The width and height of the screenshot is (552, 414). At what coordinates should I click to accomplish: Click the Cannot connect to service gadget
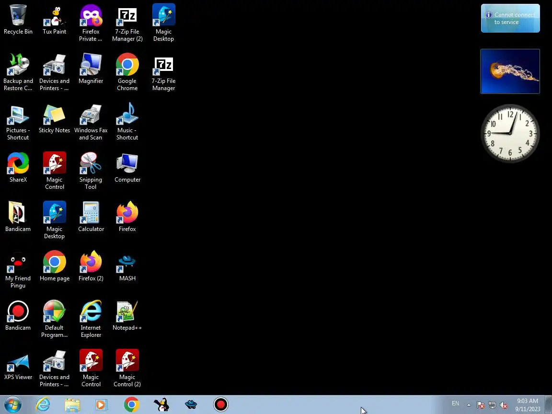510,18
